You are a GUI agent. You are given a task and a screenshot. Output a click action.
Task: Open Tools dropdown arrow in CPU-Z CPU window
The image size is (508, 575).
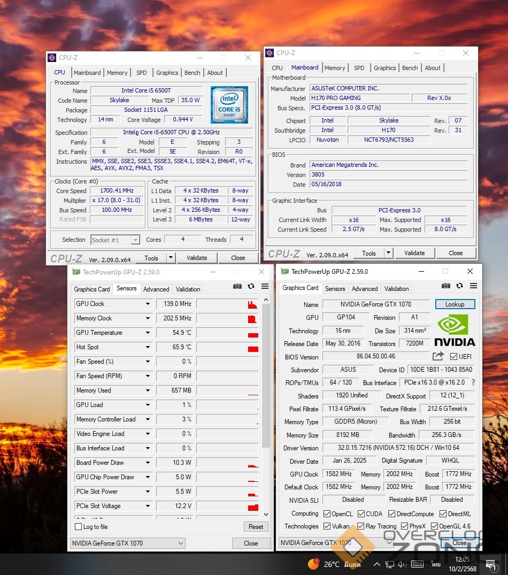point(171,258)
